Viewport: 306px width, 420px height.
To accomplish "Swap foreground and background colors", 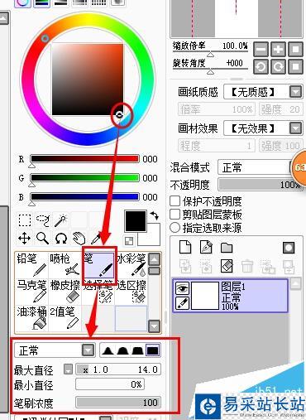I will 155,215.
